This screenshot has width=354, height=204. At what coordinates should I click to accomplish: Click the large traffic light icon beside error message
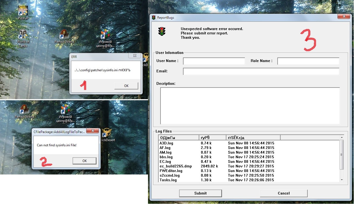coord(162,31)
